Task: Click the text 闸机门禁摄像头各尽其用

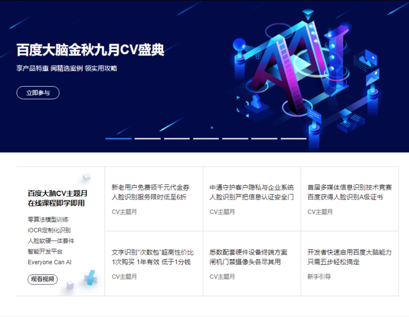Action: 245,262
